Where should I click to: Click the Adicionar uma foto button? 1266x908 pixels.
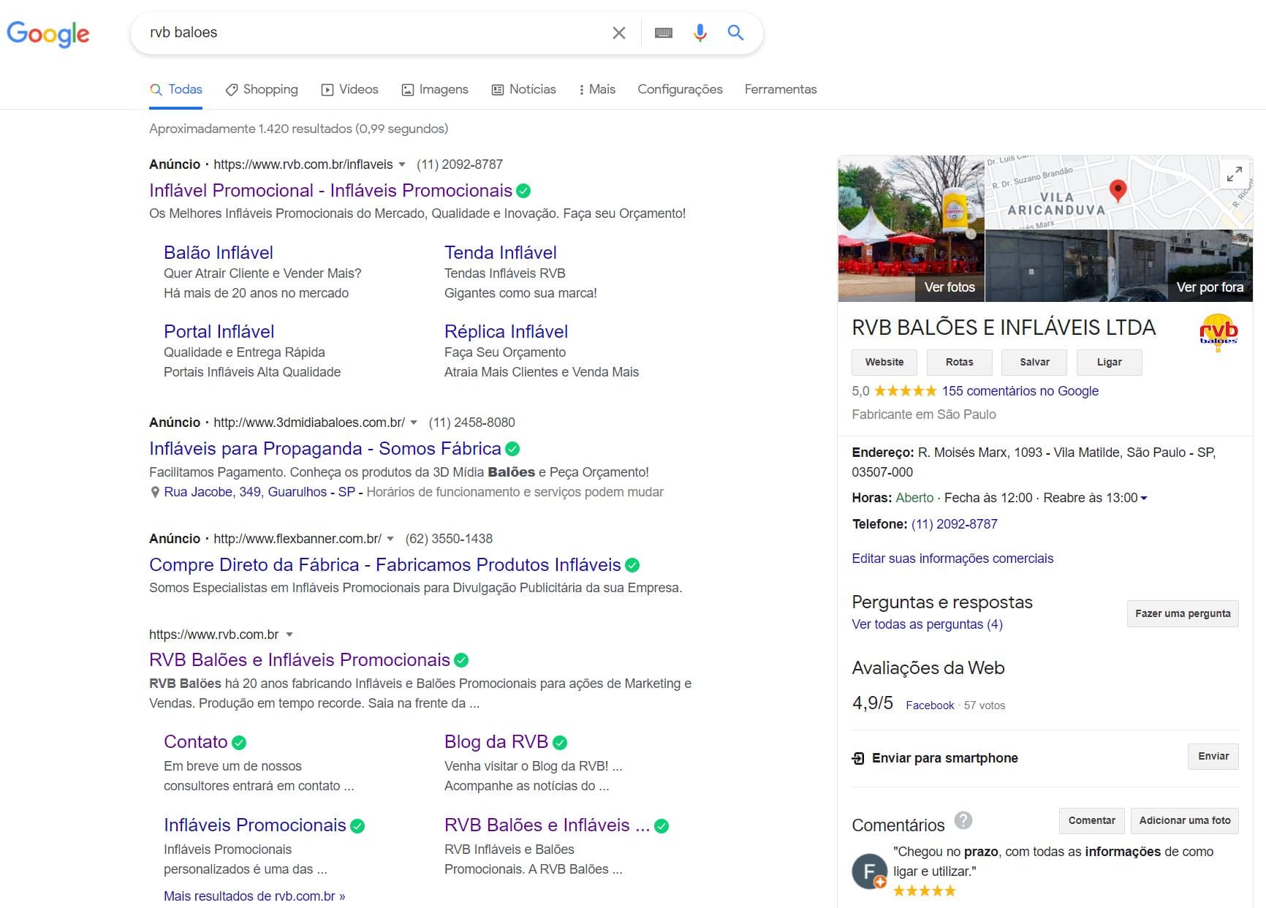tap(1184, 820)
